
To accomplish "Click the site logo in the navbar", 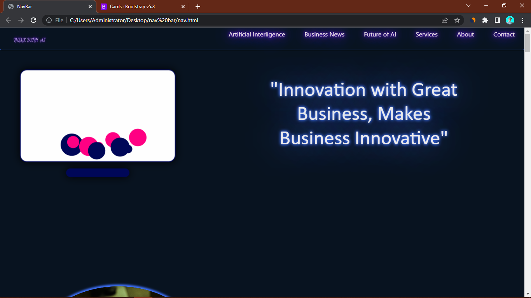I will tap(30, 40).
